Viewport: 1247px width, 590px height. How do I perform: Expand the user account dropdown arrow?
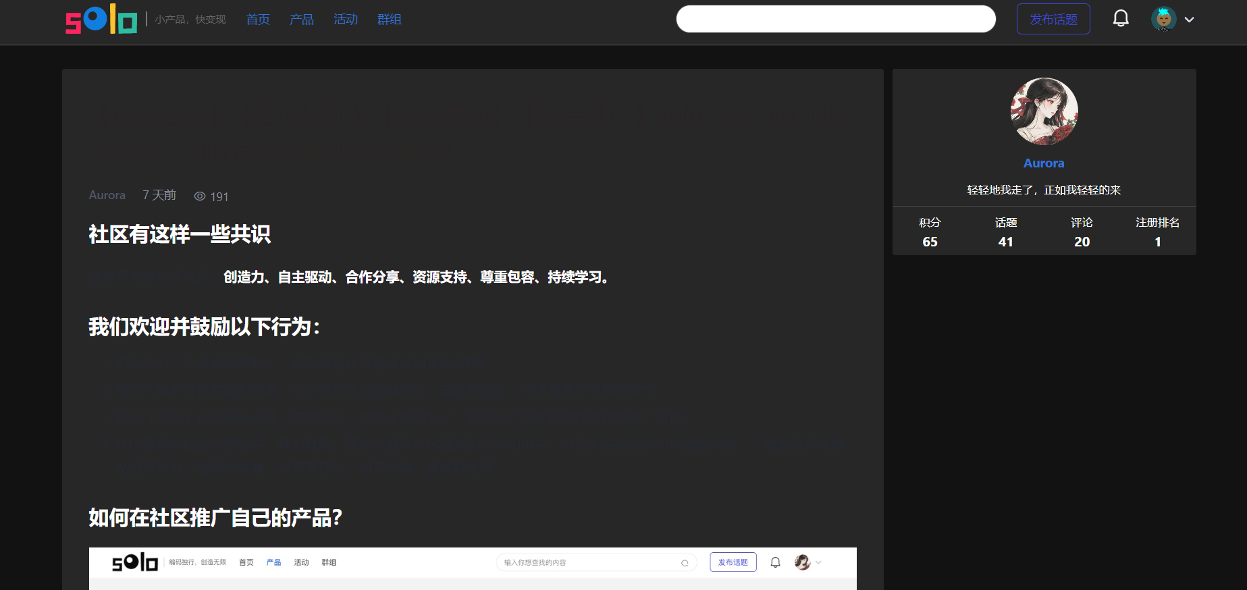(x=1190, y=20)
